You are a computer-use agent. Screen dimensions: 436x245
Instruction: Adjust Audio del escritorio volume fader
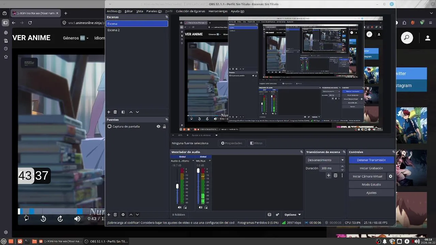coord(177,186)
